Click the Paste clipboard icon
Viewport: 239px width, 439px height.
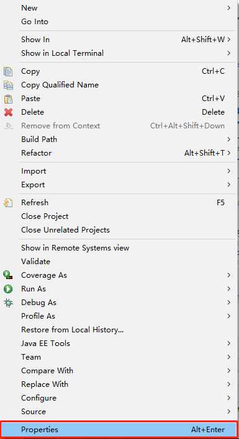pyautogui.click(x=8, y=99)
